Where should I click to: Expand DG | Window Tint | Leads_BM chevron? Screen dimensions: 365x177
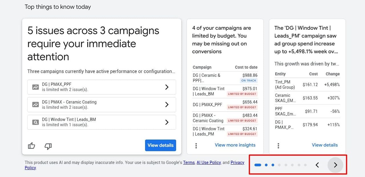pyautogui.click(x=167, y=122)
